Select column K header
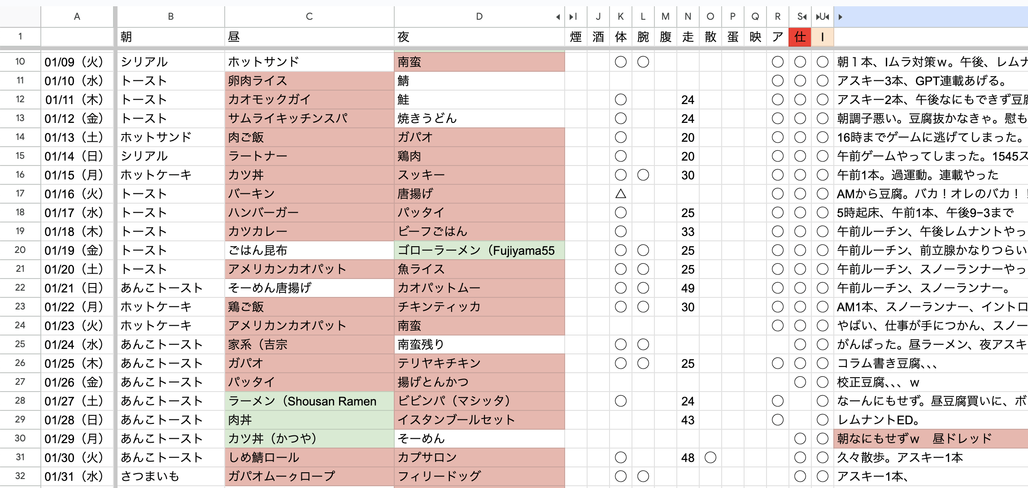 point(621,17)
